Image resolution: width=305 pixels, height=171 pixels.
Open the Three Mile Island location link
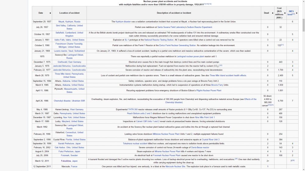[63, 74]
